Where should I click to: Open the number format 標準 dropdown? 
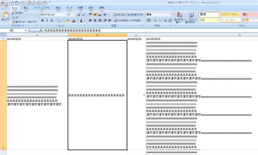[170, 15]
